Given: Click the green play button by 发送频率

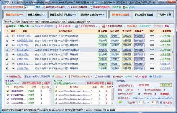Looking at the screenshot, I should coord(120,102).
